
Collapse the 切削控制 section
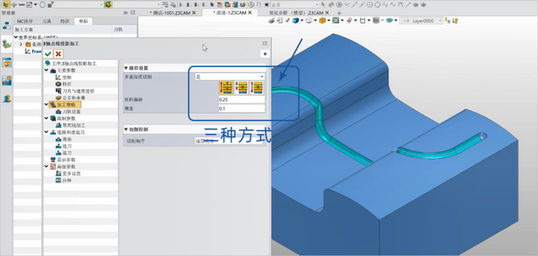click(x=126, y=130)
